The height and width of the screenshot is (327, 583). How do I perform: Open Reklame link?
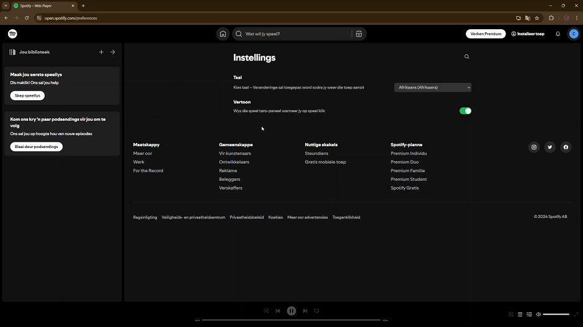(228, 170)
